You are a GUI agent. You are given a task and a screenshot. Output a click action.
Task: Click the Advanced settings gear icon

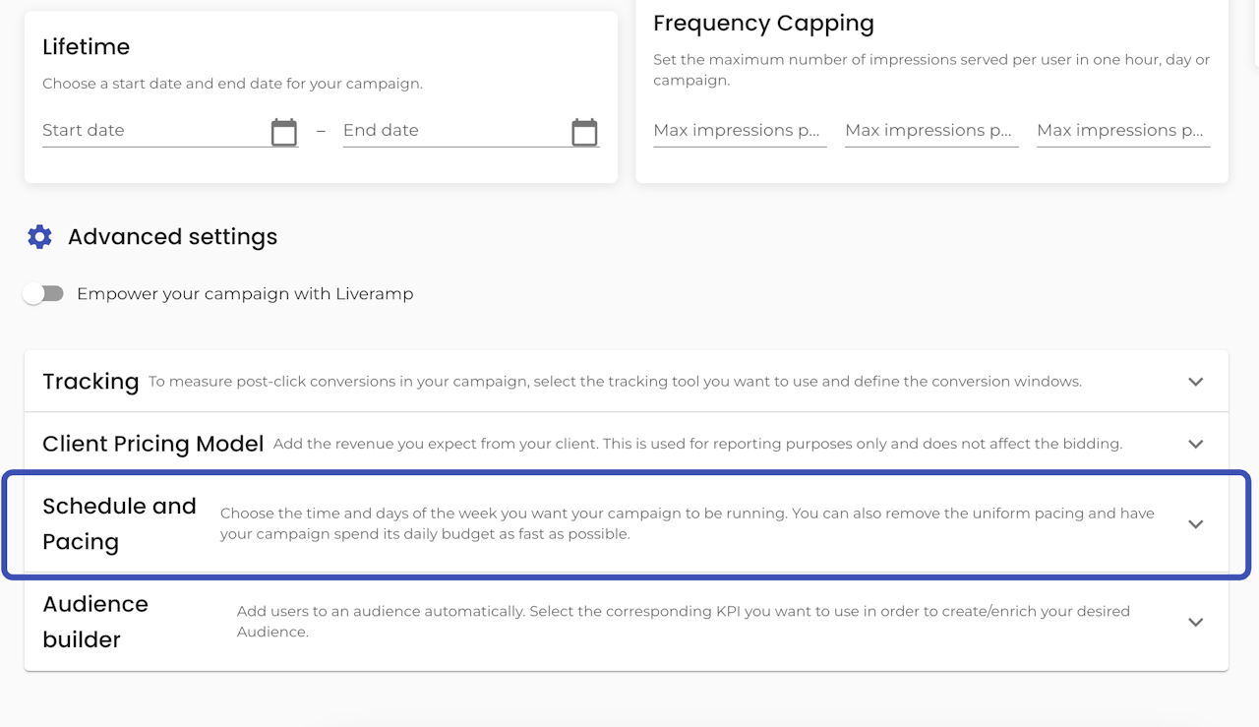coord(39,237)
